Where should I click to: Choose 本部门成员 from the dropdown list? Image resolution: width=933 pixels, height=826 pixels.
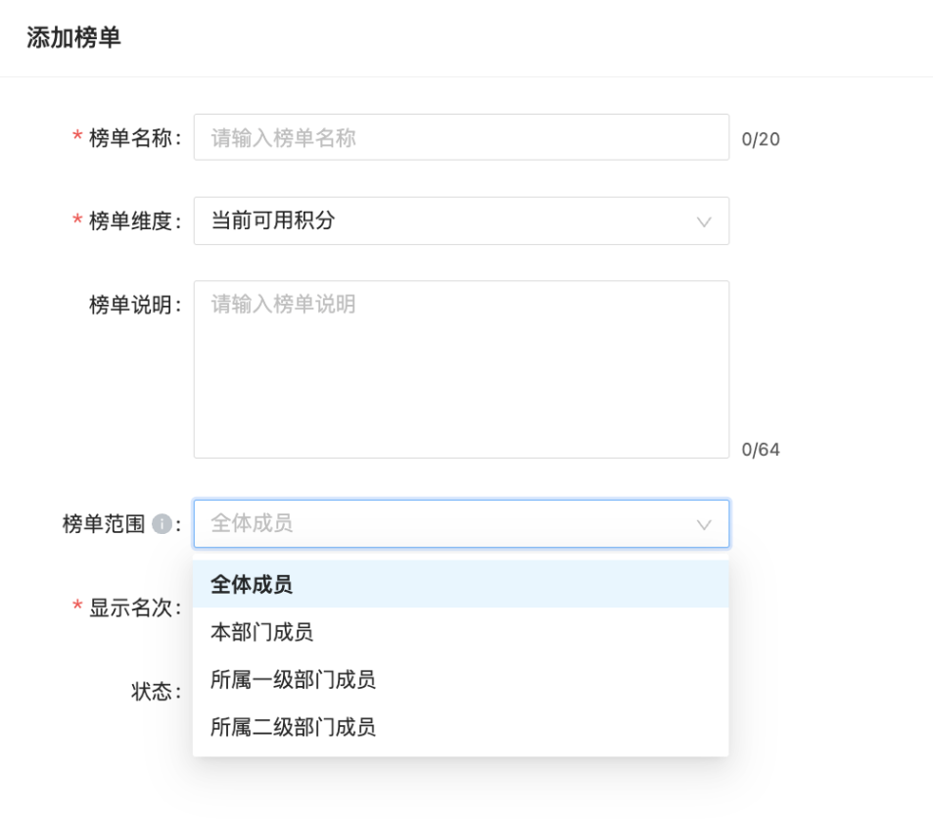click(460, 632)
